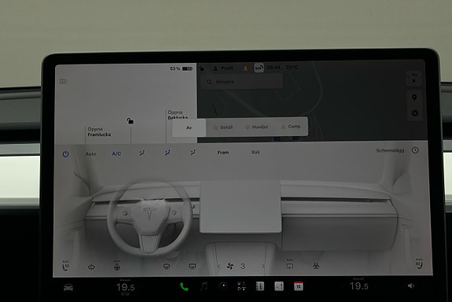Open the round camera app icon
The width and height of the screenshot is (452, 302).
click(x=222, y=286)
